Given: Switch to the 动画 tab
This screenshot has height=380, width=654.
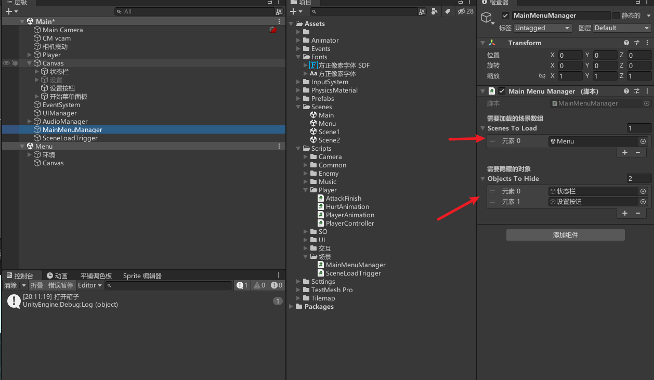Looking at the screenshot, I should 57,275.
